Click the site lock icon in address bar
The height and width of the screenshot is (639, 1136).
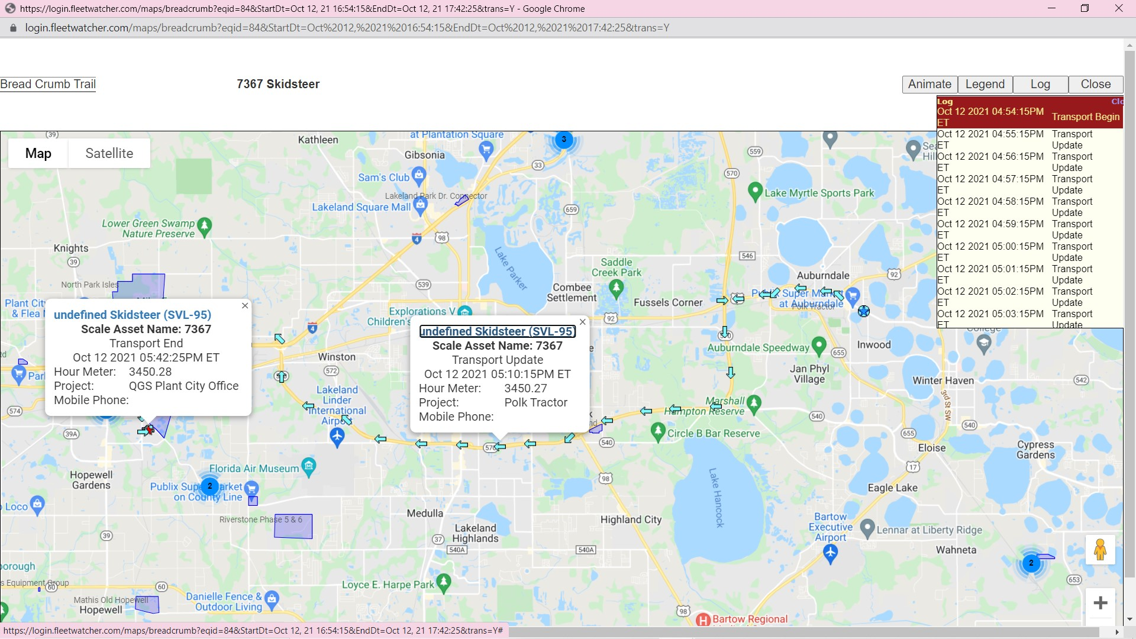13,28
